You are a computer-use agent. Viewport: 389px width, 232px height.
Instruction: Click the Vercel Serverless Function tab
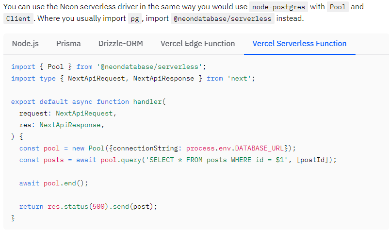pos(299,44)
